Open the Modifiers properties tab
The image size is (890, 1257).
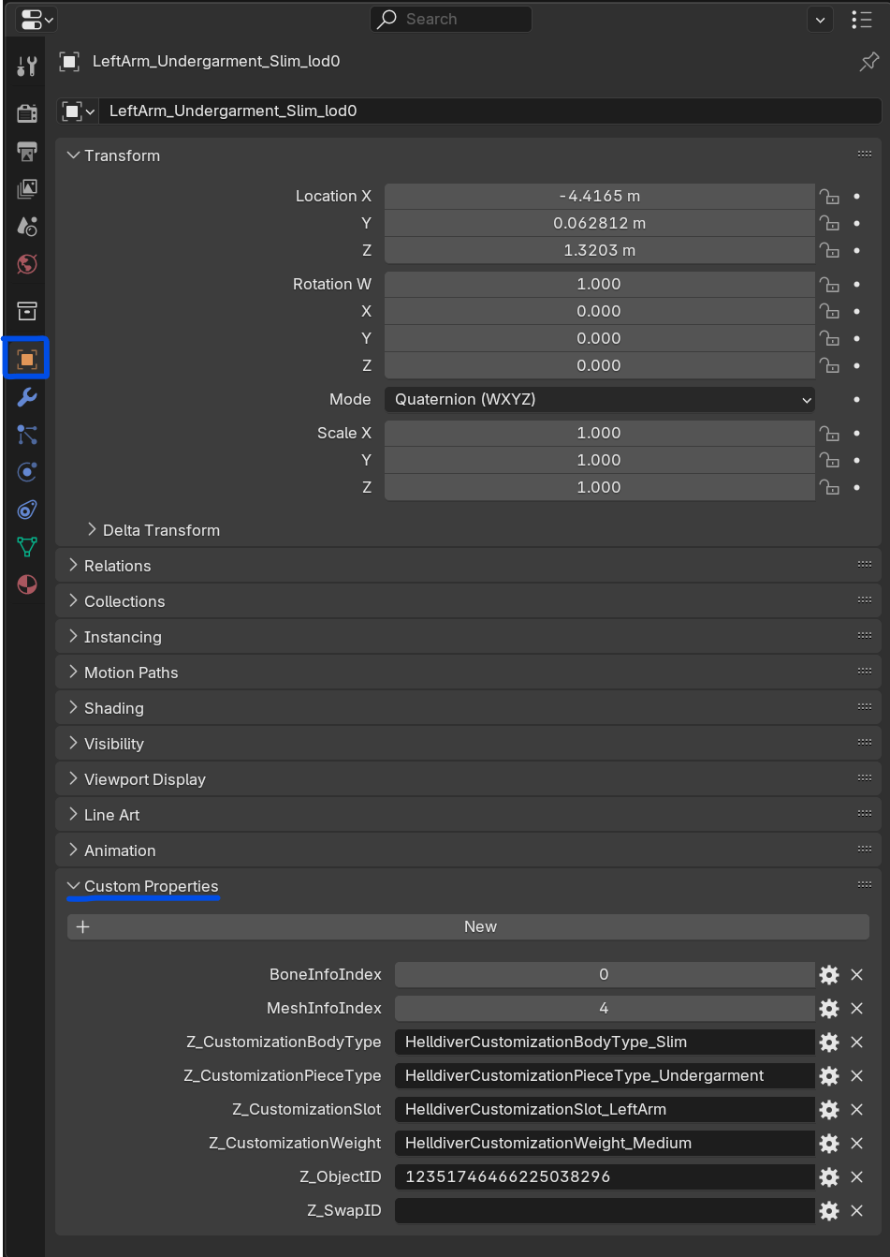tap(27, 397)
